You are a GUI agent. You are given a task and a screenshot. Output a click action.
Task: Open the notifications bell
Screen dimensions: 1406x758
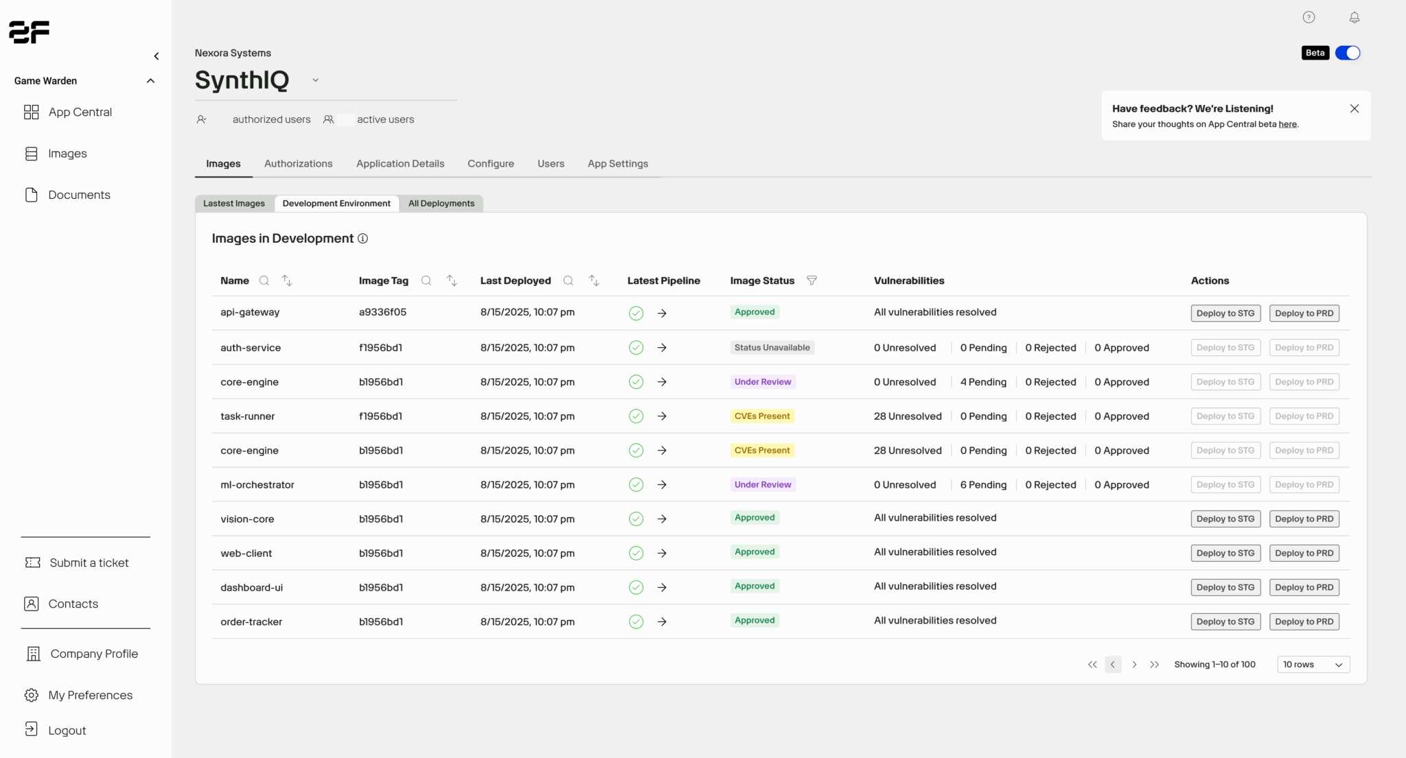click(x=1354, y=18)
